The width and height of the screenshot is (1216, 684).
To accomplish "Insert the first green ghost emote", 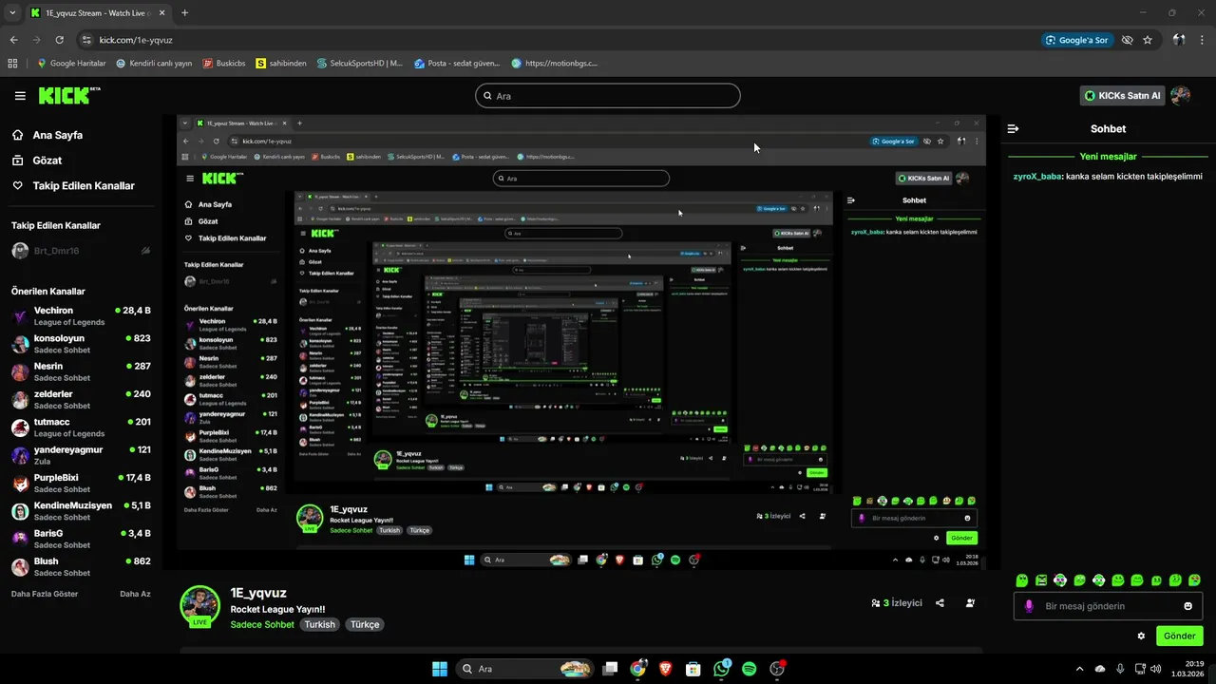I will pyautogui.click(x=1021, y=580).
